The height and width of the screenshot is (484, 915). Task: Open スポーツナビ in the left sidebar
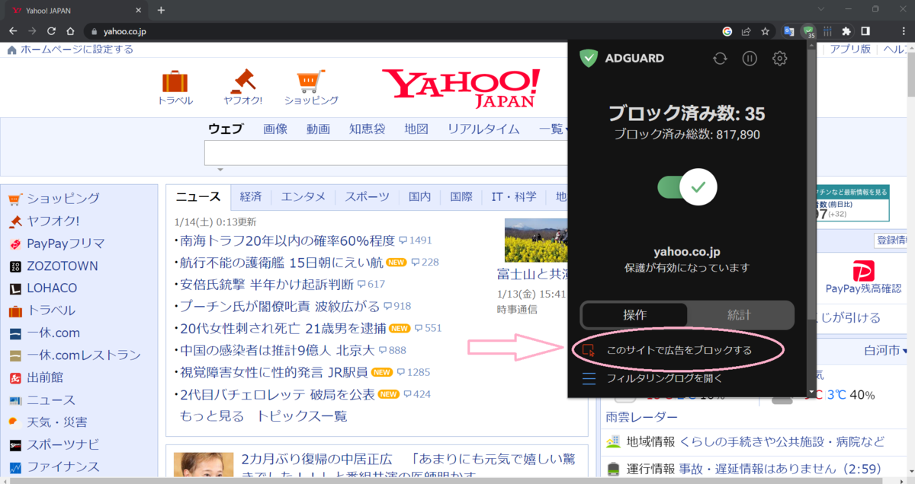pos(64,444)
